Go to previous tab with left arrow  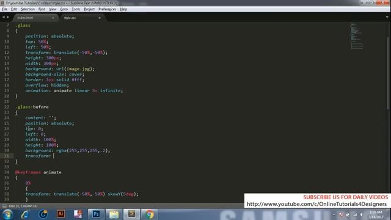(4, 17)
